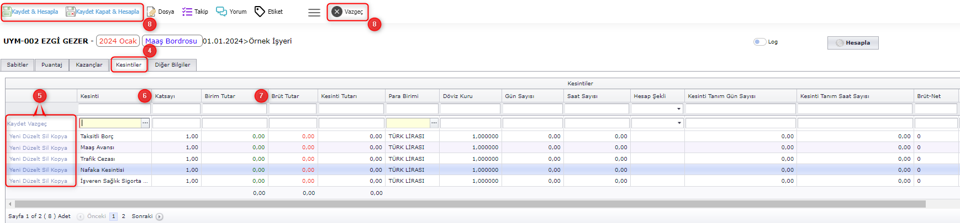The height and width of the screenshot is (223, 960).
Task: Sort by the Kesinti column header
Action: point(114,96)
